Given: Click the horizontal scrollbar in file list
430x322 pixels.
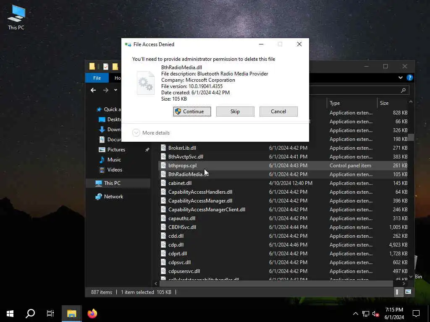Looking at the screenshot, I should (x=275, y=284).
